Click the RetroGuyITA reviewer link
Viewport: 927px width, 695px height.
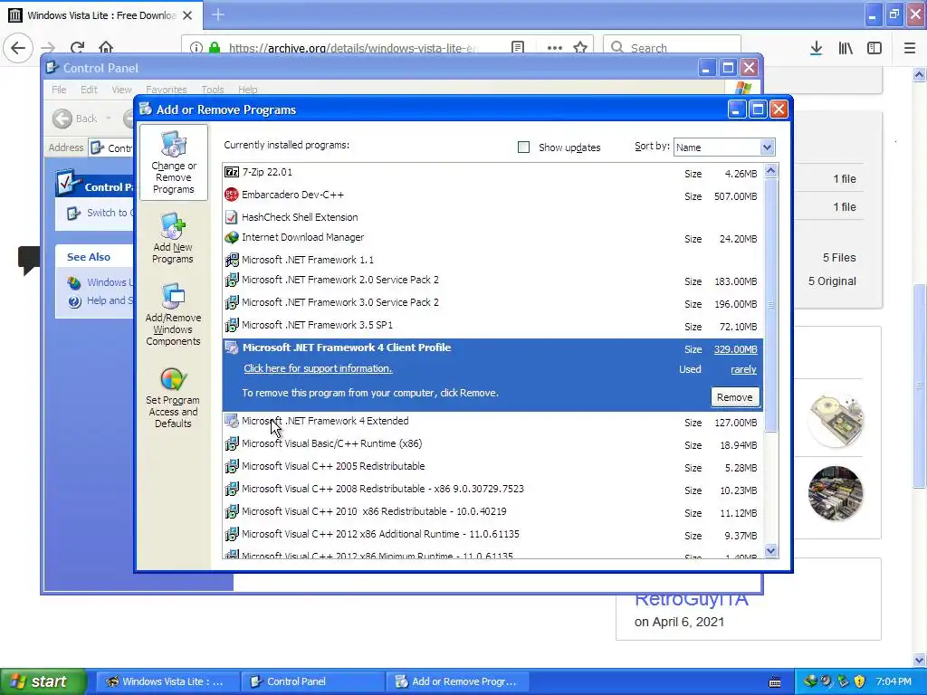[x=691, y=599]
